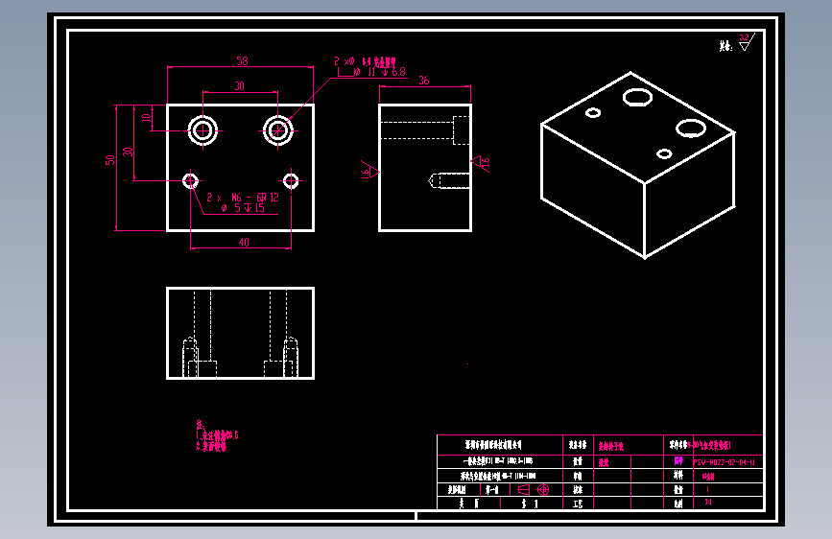Image resolution: width=832 pixels, height=539 pixels.
Task: Select drawing number PSV-H022-02-04-11
Action: (724, 462)
